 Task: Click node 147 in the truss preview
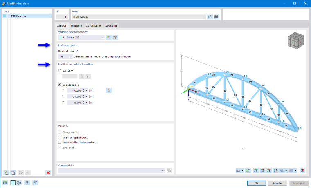coord(225,74)
